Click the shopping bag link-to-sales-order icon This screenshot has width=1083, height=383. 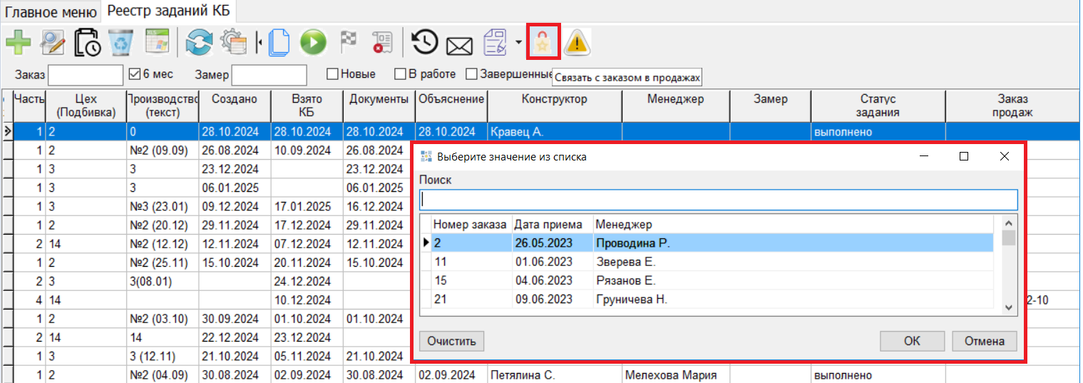tap(543, 43)
